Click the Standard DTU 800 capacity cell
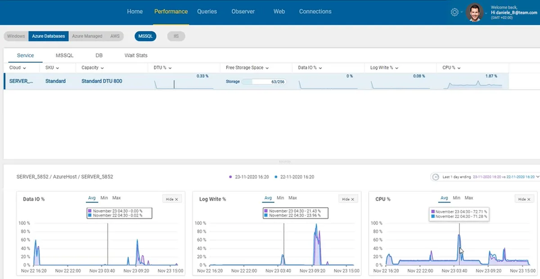The image size is (540, 279). 102,81
